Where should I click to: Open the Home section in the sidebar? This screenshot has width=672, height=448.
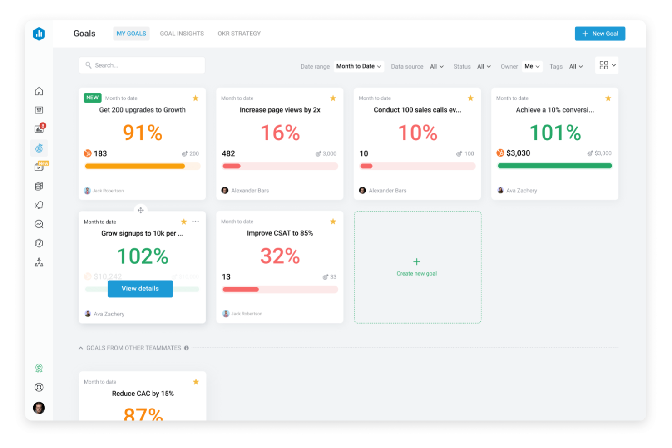tap(39, 91)
